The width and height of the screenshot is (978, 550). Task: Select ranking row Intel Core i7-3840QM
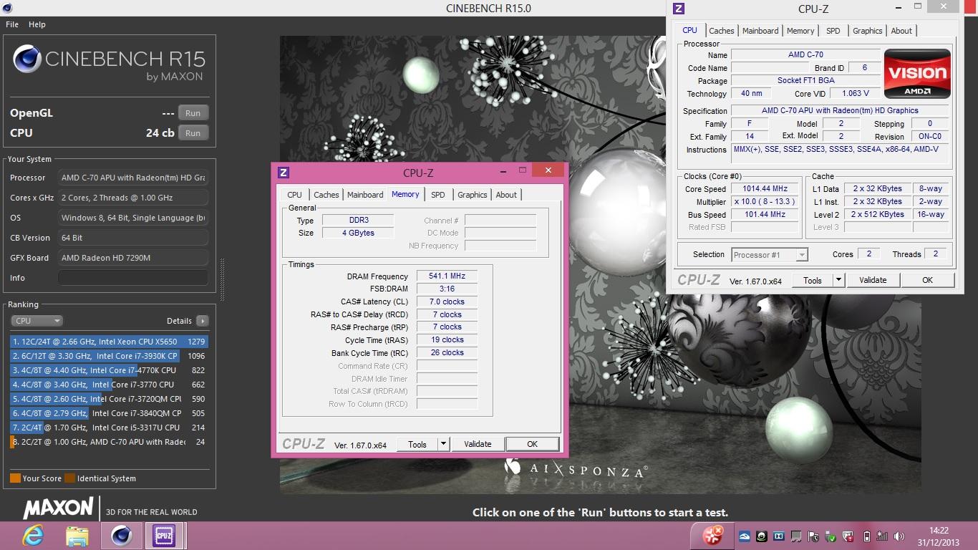(109, 413)
